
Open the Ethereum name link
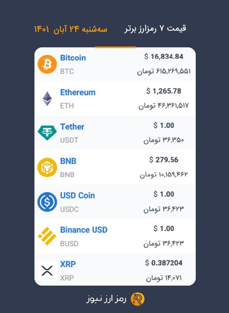[x=78, y=92]
